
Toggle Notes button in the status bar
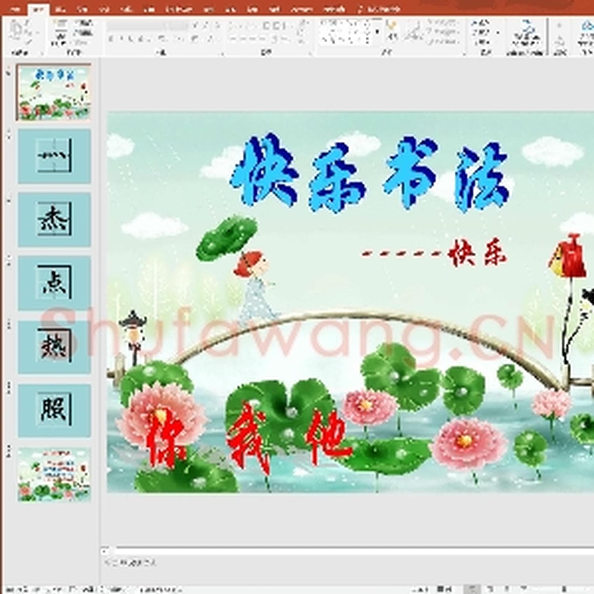point(421,589)
